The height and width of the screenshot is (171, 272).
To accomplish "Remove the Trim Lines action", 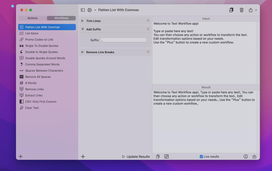I will 148,21.
